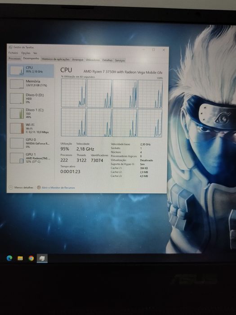The height and width of the screenshot is (315, 236).
Task: Click the Cache L3 4,0 MB value
Action: click(144, 176)
